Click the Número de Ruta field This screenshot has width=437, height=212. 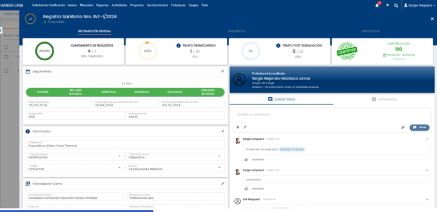(x=175, y=115)
